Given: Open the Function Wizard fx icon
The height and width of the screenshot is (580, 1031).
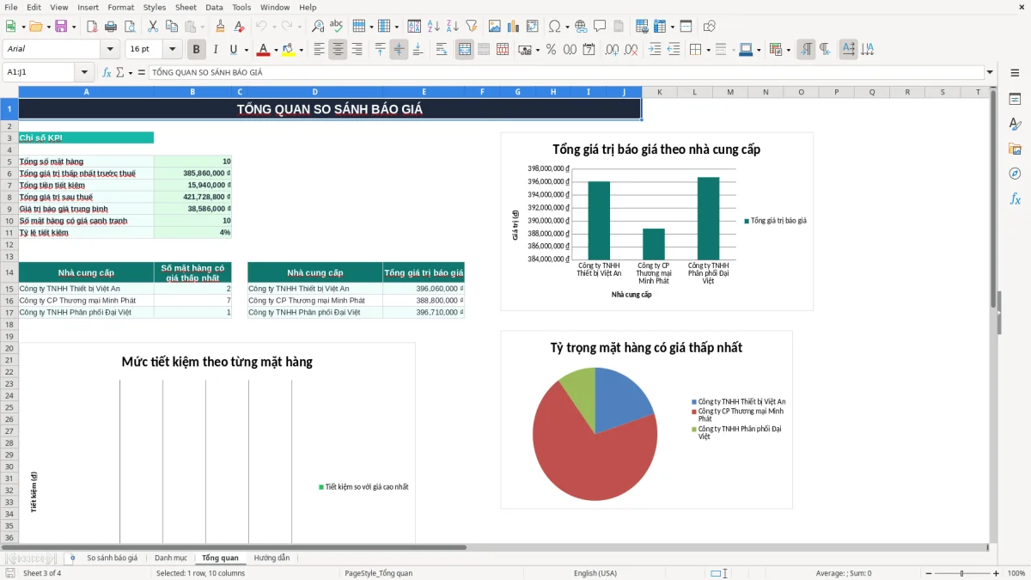Looking at the screenshot, I should pyautogui.click(x=107, y=72).
